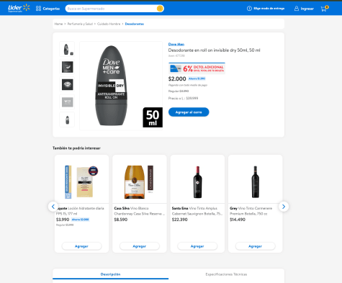Image resolution: width=342 pixels, height=283 pixels.
Task: Open the shopping cart icon
Action: click(x=324, y=9)
